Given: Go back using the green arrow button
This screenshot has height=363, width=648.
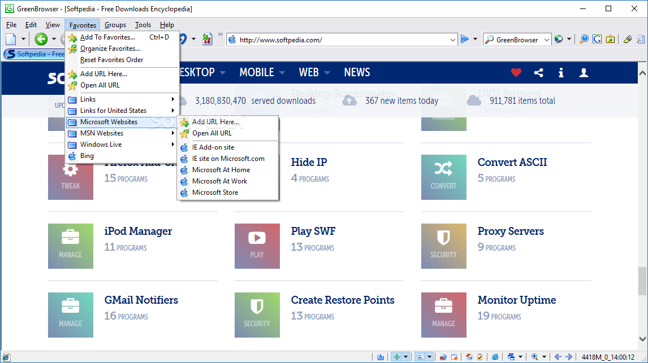Looking at the screenshot, I should pyautogui.click(x=41, y=39).
